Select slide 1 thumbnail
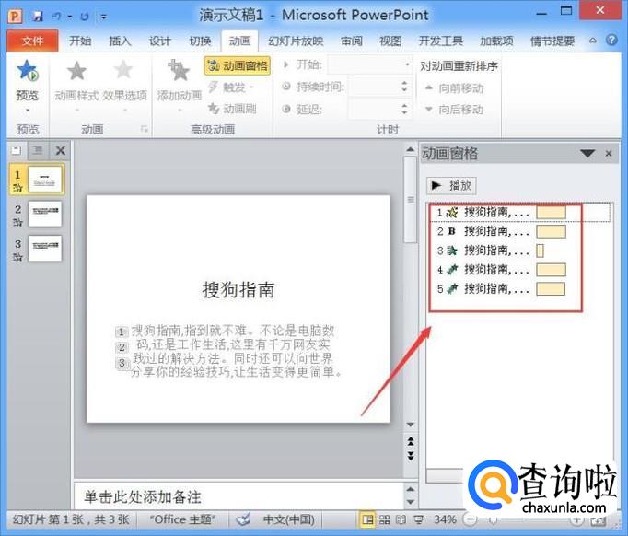The width and height of the screenshot is (628, 536). tap(45, 179)
